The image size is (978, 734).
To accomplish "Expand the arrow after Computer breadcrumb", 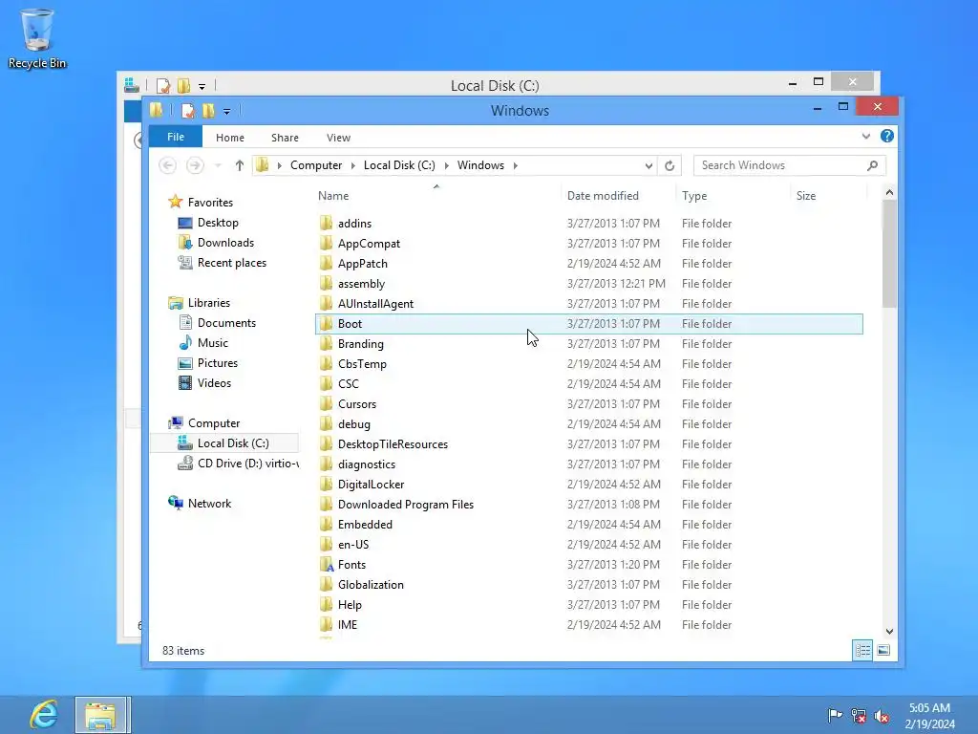I will click(353, 165).
